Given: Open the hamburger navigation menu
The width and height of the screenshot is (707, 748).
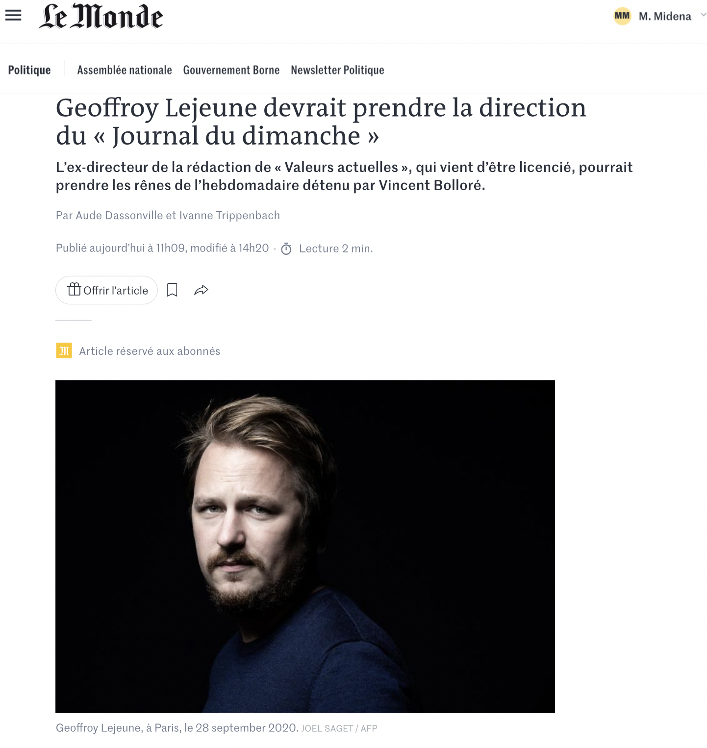Looking at the screenshot, I should click(13, 16).
